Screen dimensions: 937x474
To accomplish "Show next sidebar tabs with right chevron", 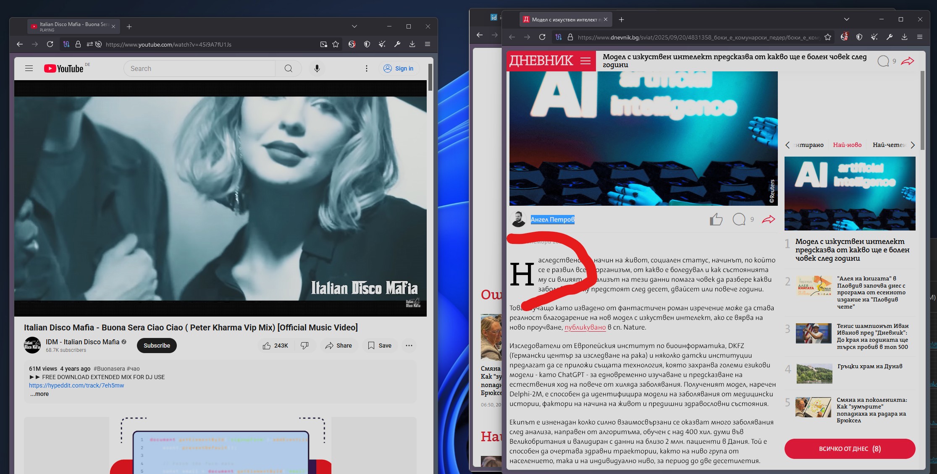I will pyautogui.click(x=913, y=145).
